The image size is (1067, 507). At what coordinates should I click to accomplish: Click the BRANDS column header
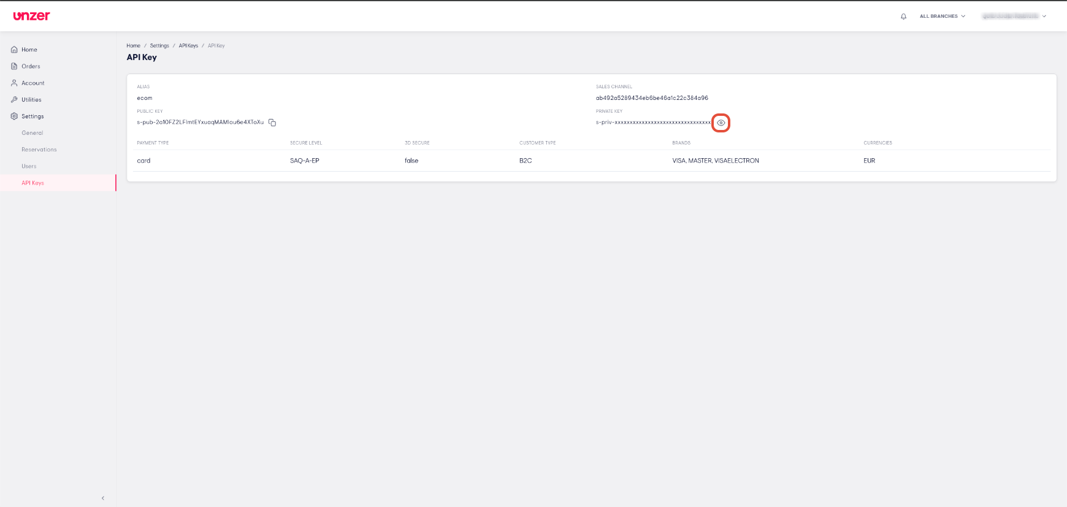[681, 143]
